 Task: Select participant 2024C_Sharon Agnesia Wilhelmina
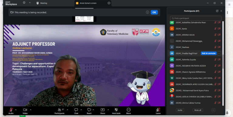point(195,72)
